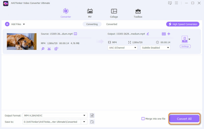Open the enhance video icon
The width and height of the screenshot is (204, 129).
click(56, 49)
